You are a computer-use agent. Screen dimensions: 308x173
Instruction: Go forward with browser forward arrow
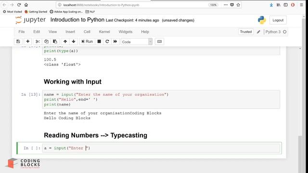tap(12, 5)
